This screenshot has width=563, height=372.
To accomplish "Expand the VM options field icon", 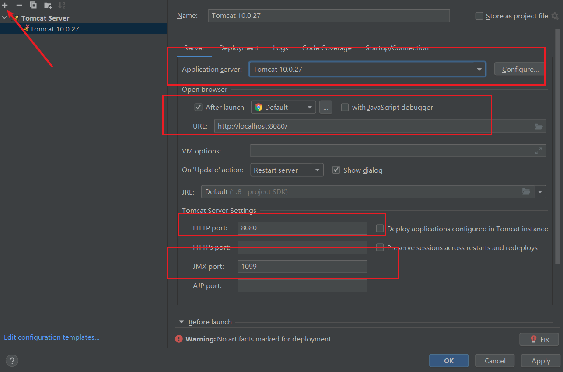I will tap(539, 151).
